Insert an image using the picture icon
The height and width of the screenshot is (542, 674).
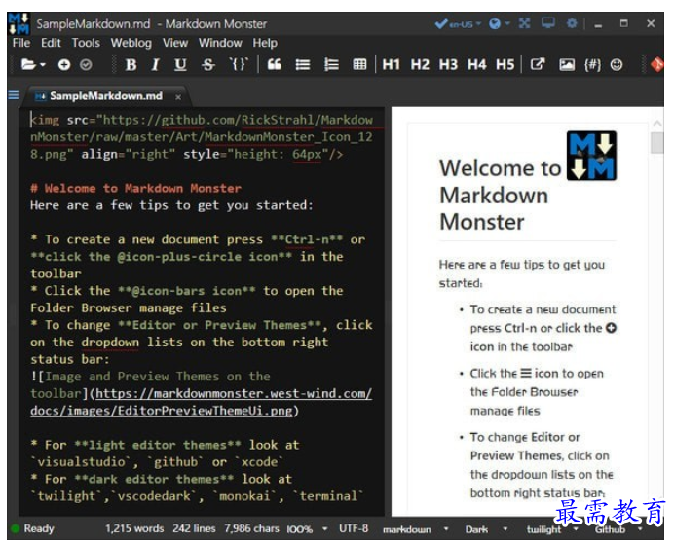[567, 65]
